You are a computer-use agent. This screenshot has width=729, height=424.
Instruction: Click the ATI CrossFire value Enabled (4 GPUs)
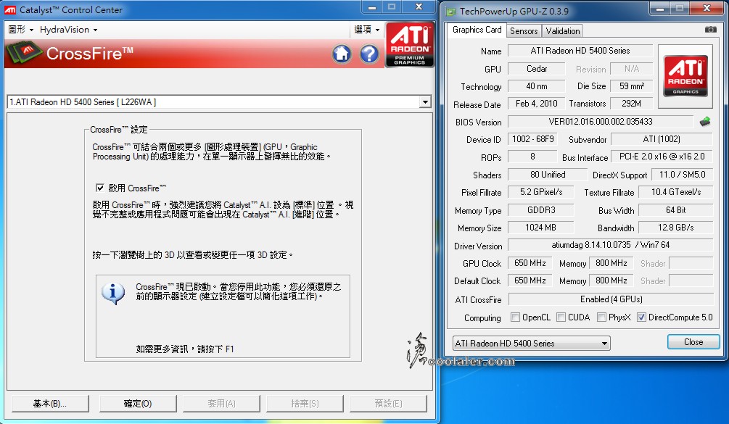point(611,299)
